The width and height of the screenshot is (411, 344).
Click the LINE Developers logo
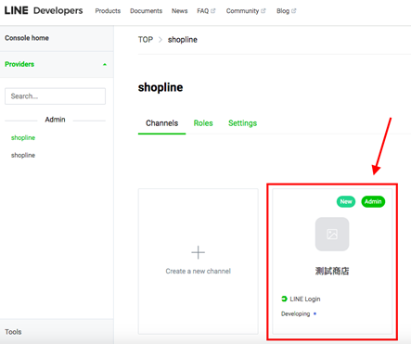[x=44, y=10]
